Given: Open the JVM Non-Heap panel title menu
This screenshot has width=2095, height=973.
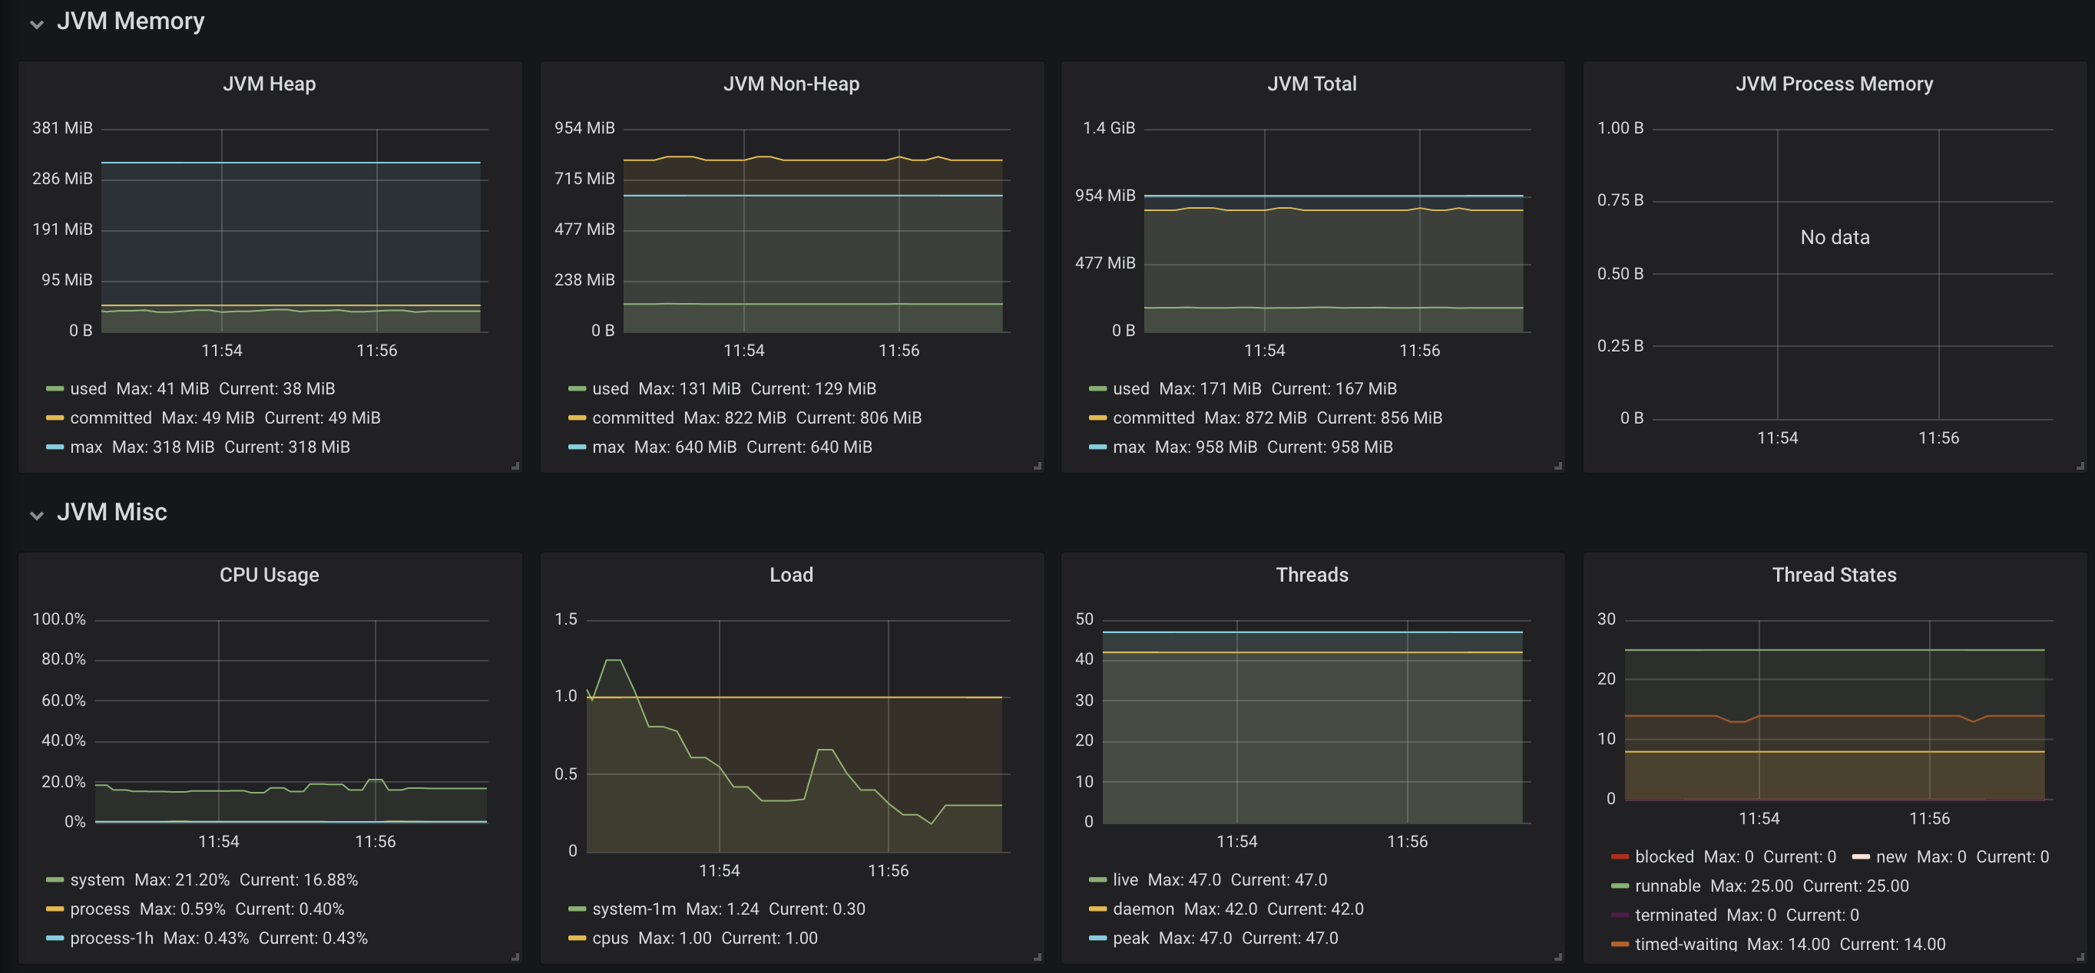Looking at the screenshot, I should pyautogui.click(x=790, y=84).
